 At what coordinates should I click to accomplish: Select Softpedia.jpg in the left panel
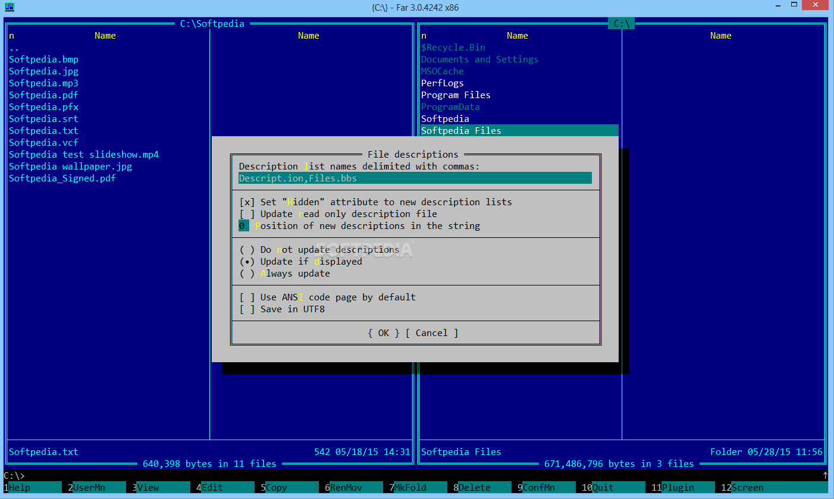pyautogui.click(x=43, y=71)
